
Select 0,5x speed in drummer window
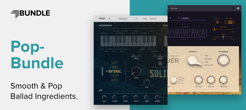click(155, 55)
